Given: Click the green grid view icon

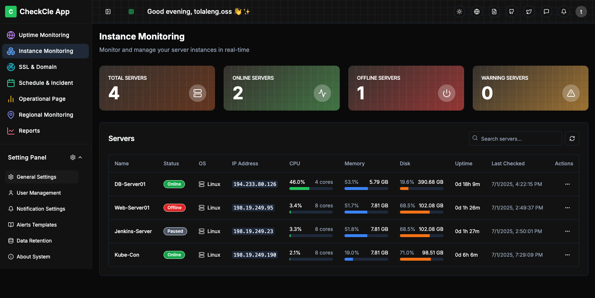Looking at the screenshot, I should pos(131,12).
